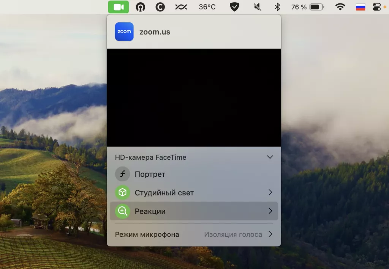Open the shield security icon in menu bar
The width and height of the screenshot is (389, 269).
[x=234, y=6]
